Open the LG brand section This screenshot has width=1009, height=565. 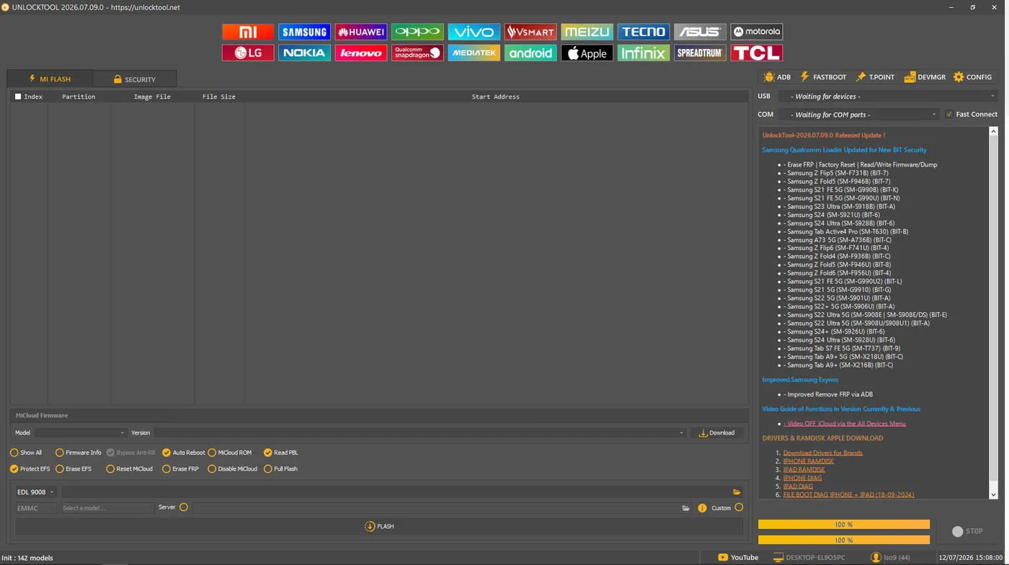pyautogui.click(x=248, y=53)
